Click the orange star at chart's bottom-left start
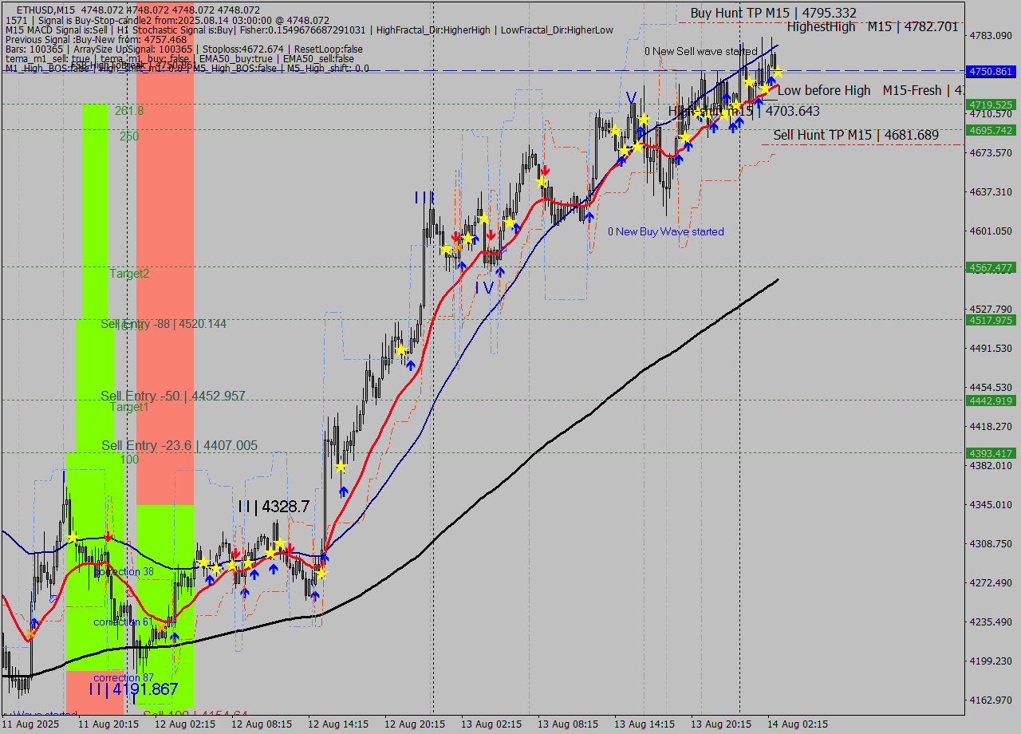 (30, 635)
